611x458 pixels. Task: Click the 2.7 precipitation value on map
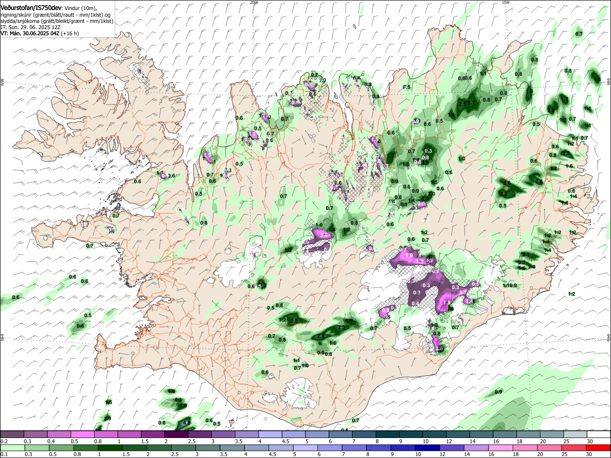tap(522, 262)
